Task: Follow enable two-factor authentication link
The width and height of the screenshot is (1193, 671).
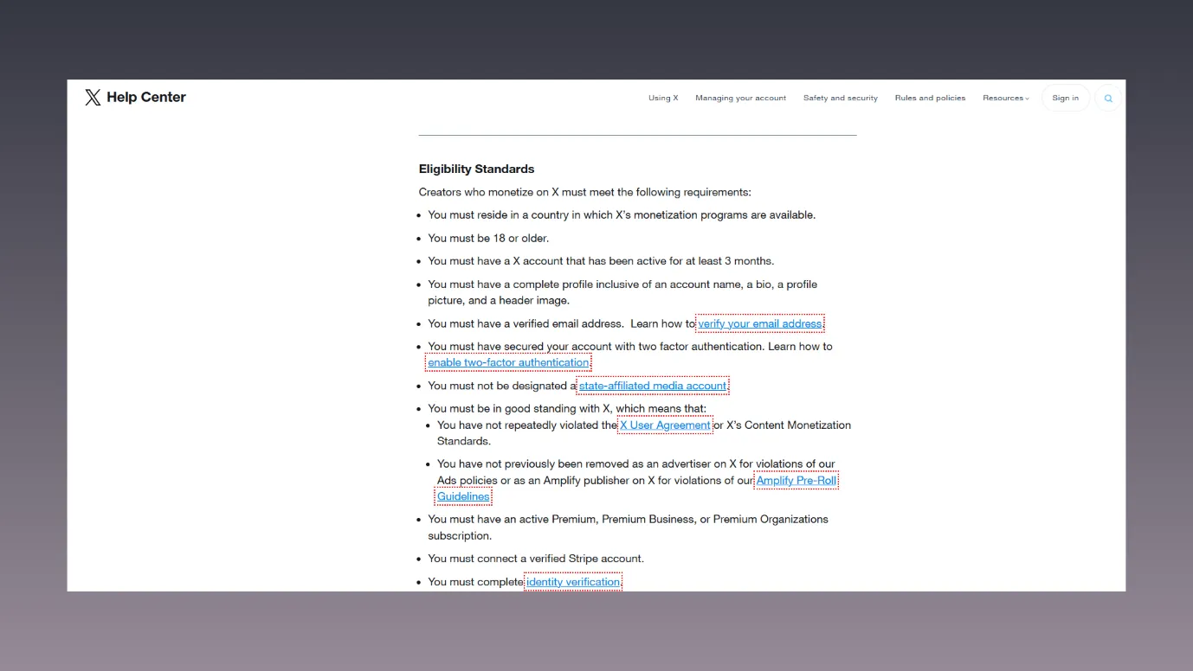Action: point(508,363)
